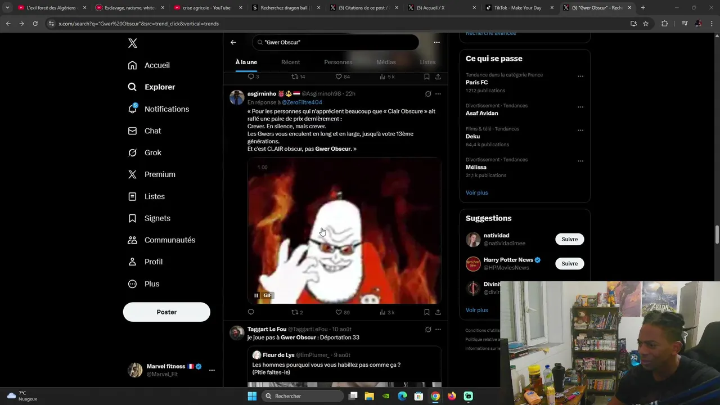Open more options on Taggart Le Fou post

click(x=438, y=330)
